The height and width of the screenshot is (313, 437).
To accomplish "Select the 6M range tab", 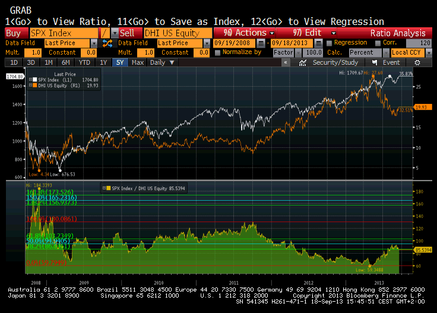I will (x=66, y=62).
